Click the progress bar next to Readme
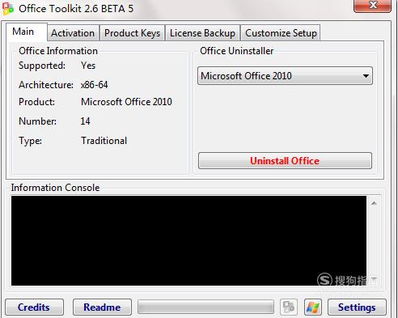 205,307
